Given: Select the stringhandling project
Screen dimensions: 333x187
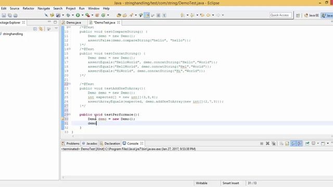Looking at the screenshot, I should point(12,34).
